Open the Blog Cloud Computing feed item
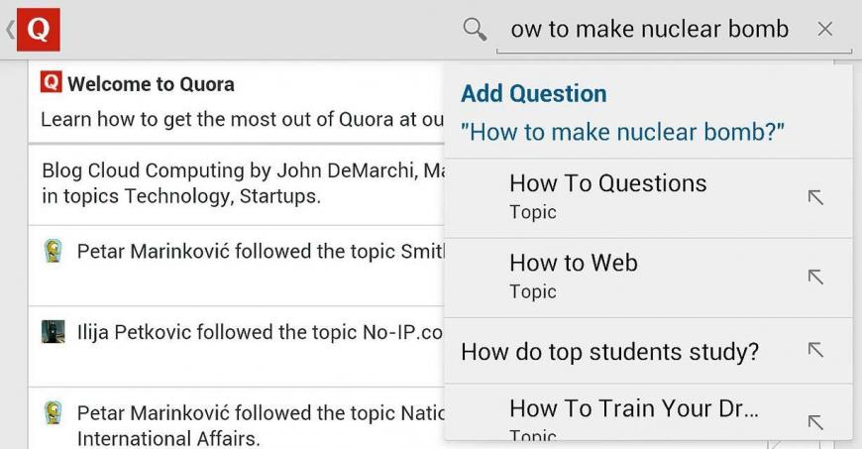862x449 pixels. click(237, 184)
